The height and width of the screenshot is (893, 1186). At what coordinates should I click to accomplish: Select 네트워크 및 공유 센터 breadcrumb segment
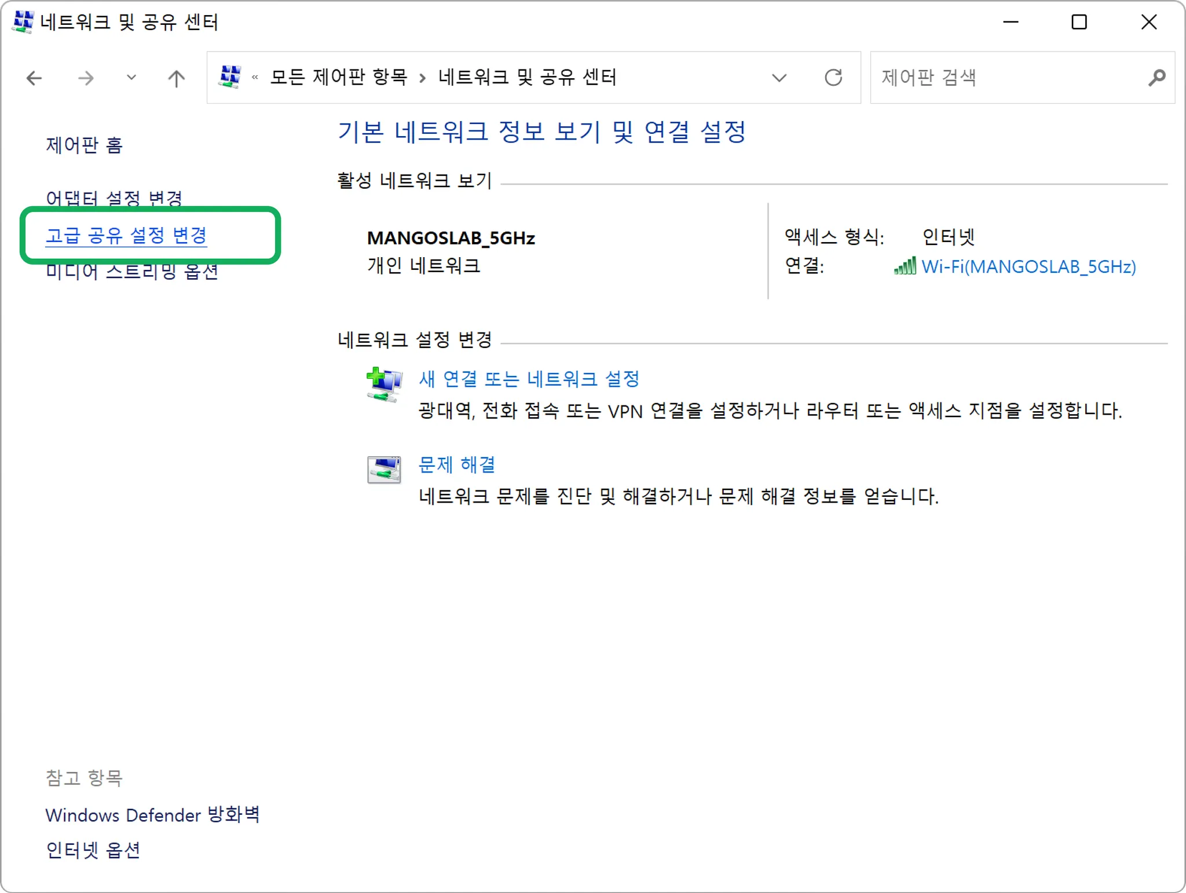[527, 77]
